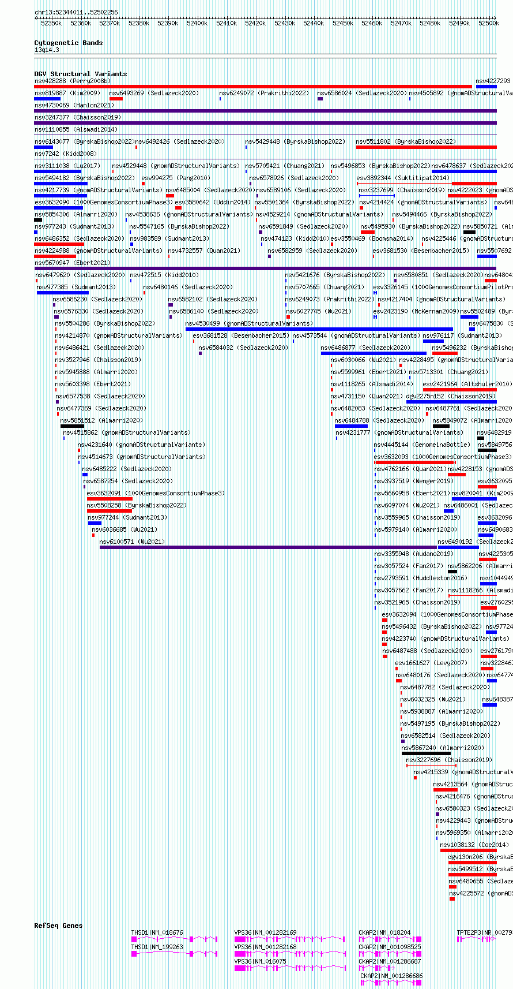Open gene transcript CKAP2|NM_001098525
513x989 pixels.
coord(390,947)
